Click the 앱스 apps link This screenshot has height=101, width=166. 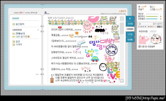click(152, 7)
